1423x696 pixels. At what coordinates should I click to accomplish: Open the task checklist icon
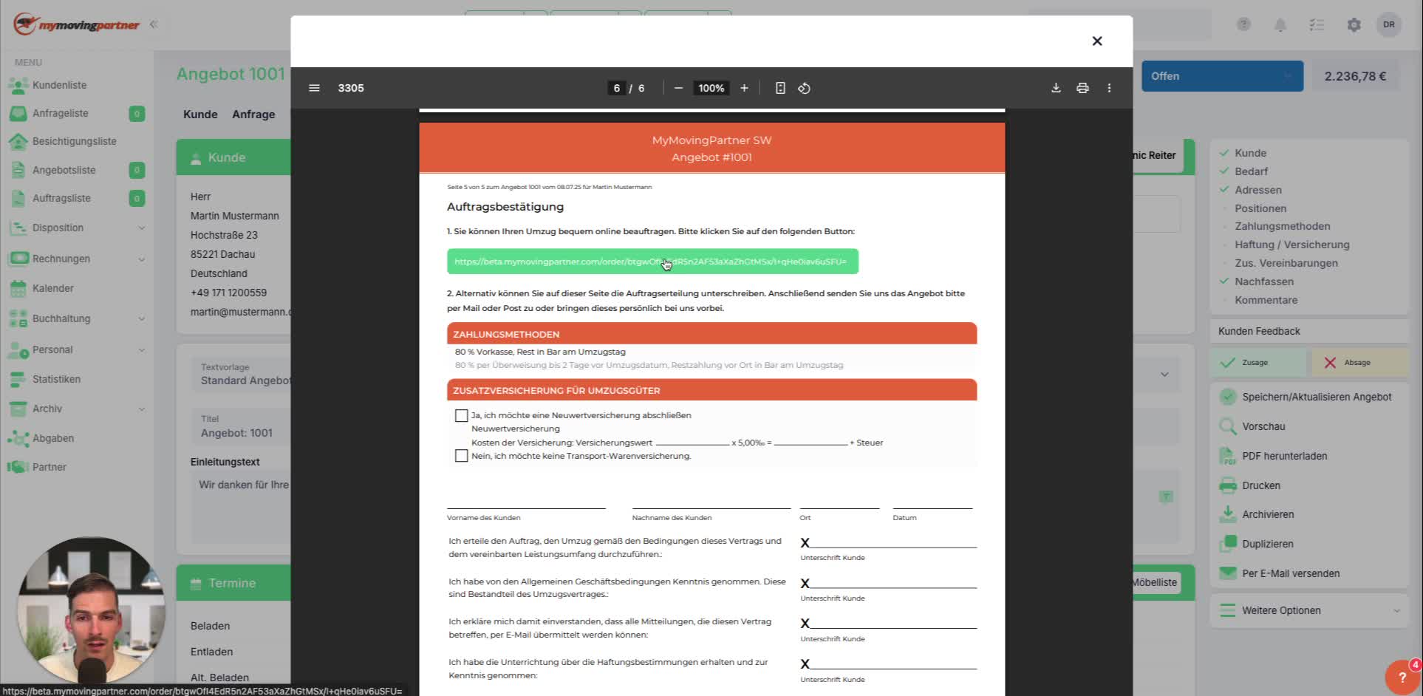1317,24
